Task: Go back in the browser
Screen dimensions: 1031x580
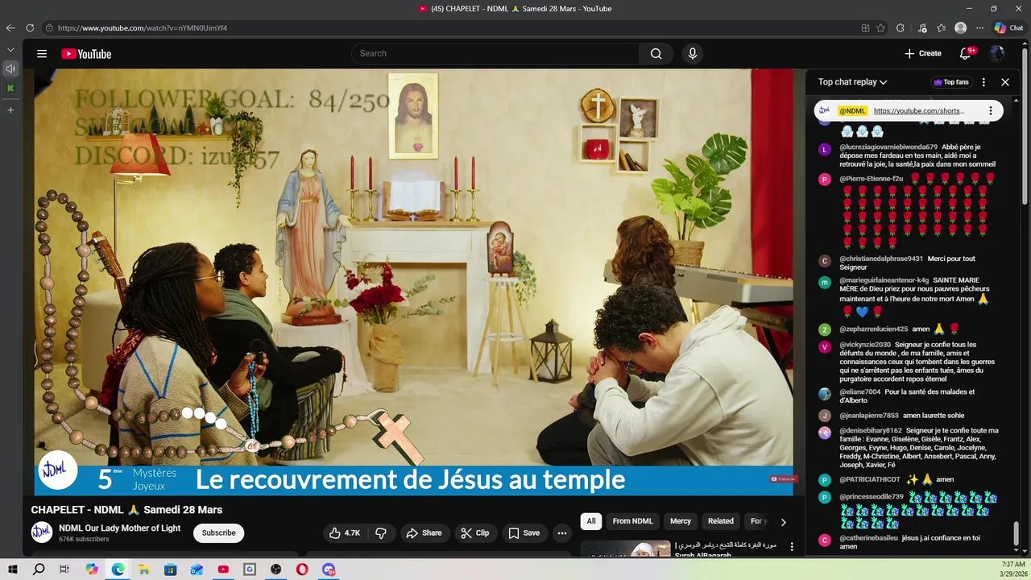Action: click(10, 27)
